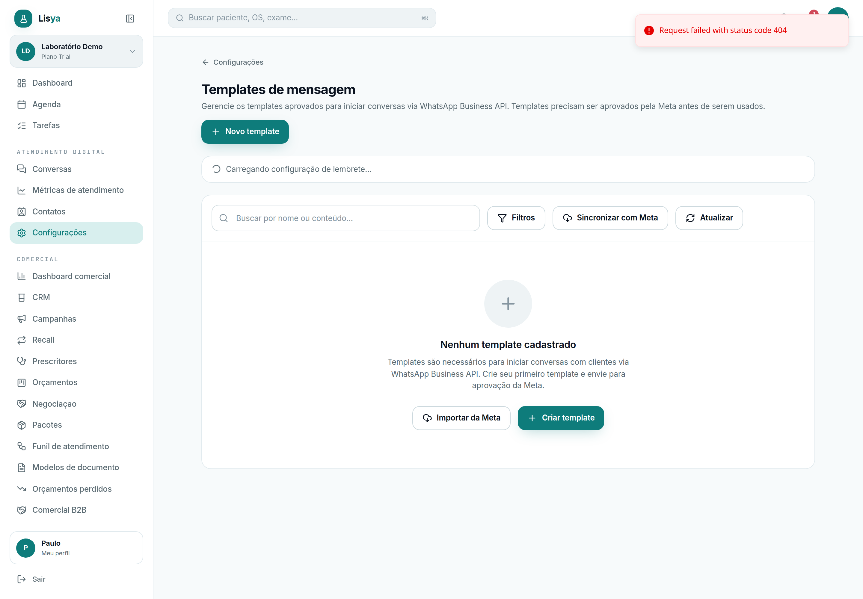Screen dimensions: 863x599
Task: Click the Atualizar refresh button
Action: point(709,218)
